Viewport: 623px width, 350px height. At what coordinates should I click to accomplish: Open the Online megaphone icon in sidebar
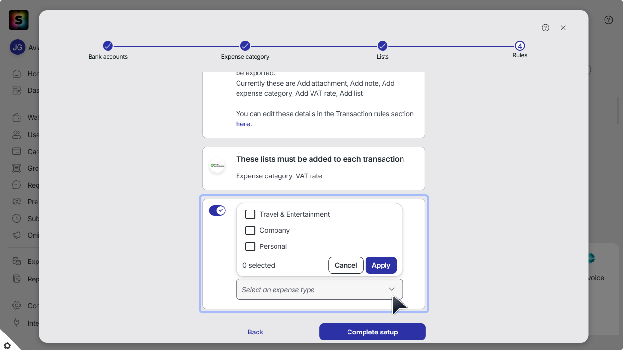click(17, 235)
